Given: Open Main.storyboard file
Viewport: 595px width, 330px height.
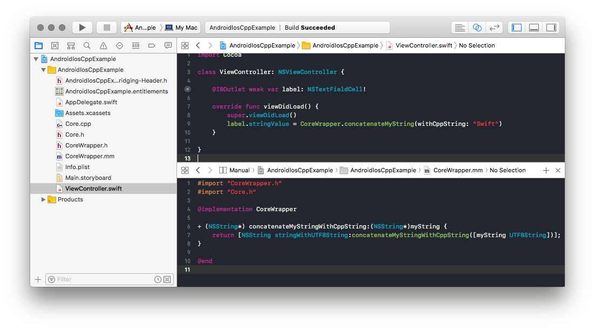Looking at the screenshot, I should point(88,178).
